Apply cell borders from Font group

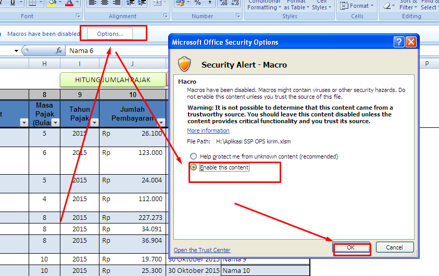(33, 3)
